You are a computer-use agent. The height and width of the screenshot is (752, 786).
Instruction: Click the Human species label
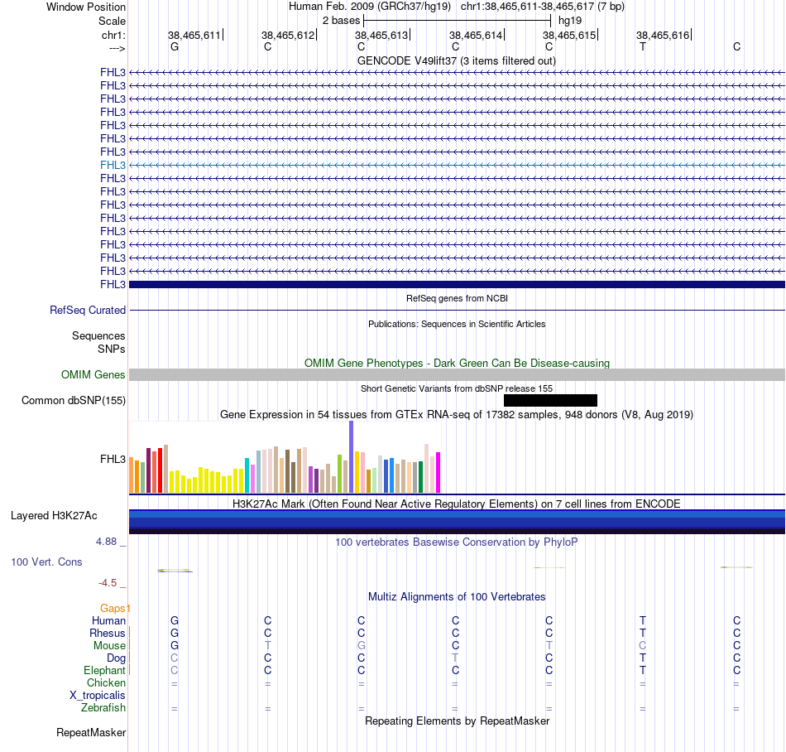[108, 620]
